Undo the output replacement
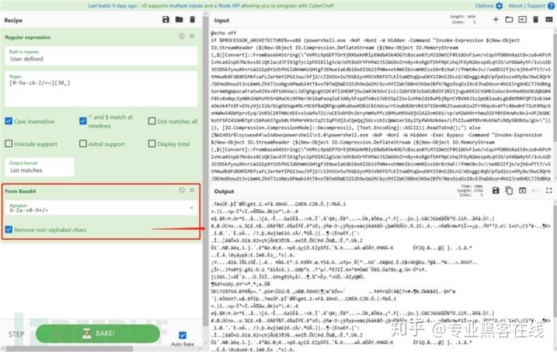The height and width of the screenshot is (352, 557). click(x=536, y=191)
